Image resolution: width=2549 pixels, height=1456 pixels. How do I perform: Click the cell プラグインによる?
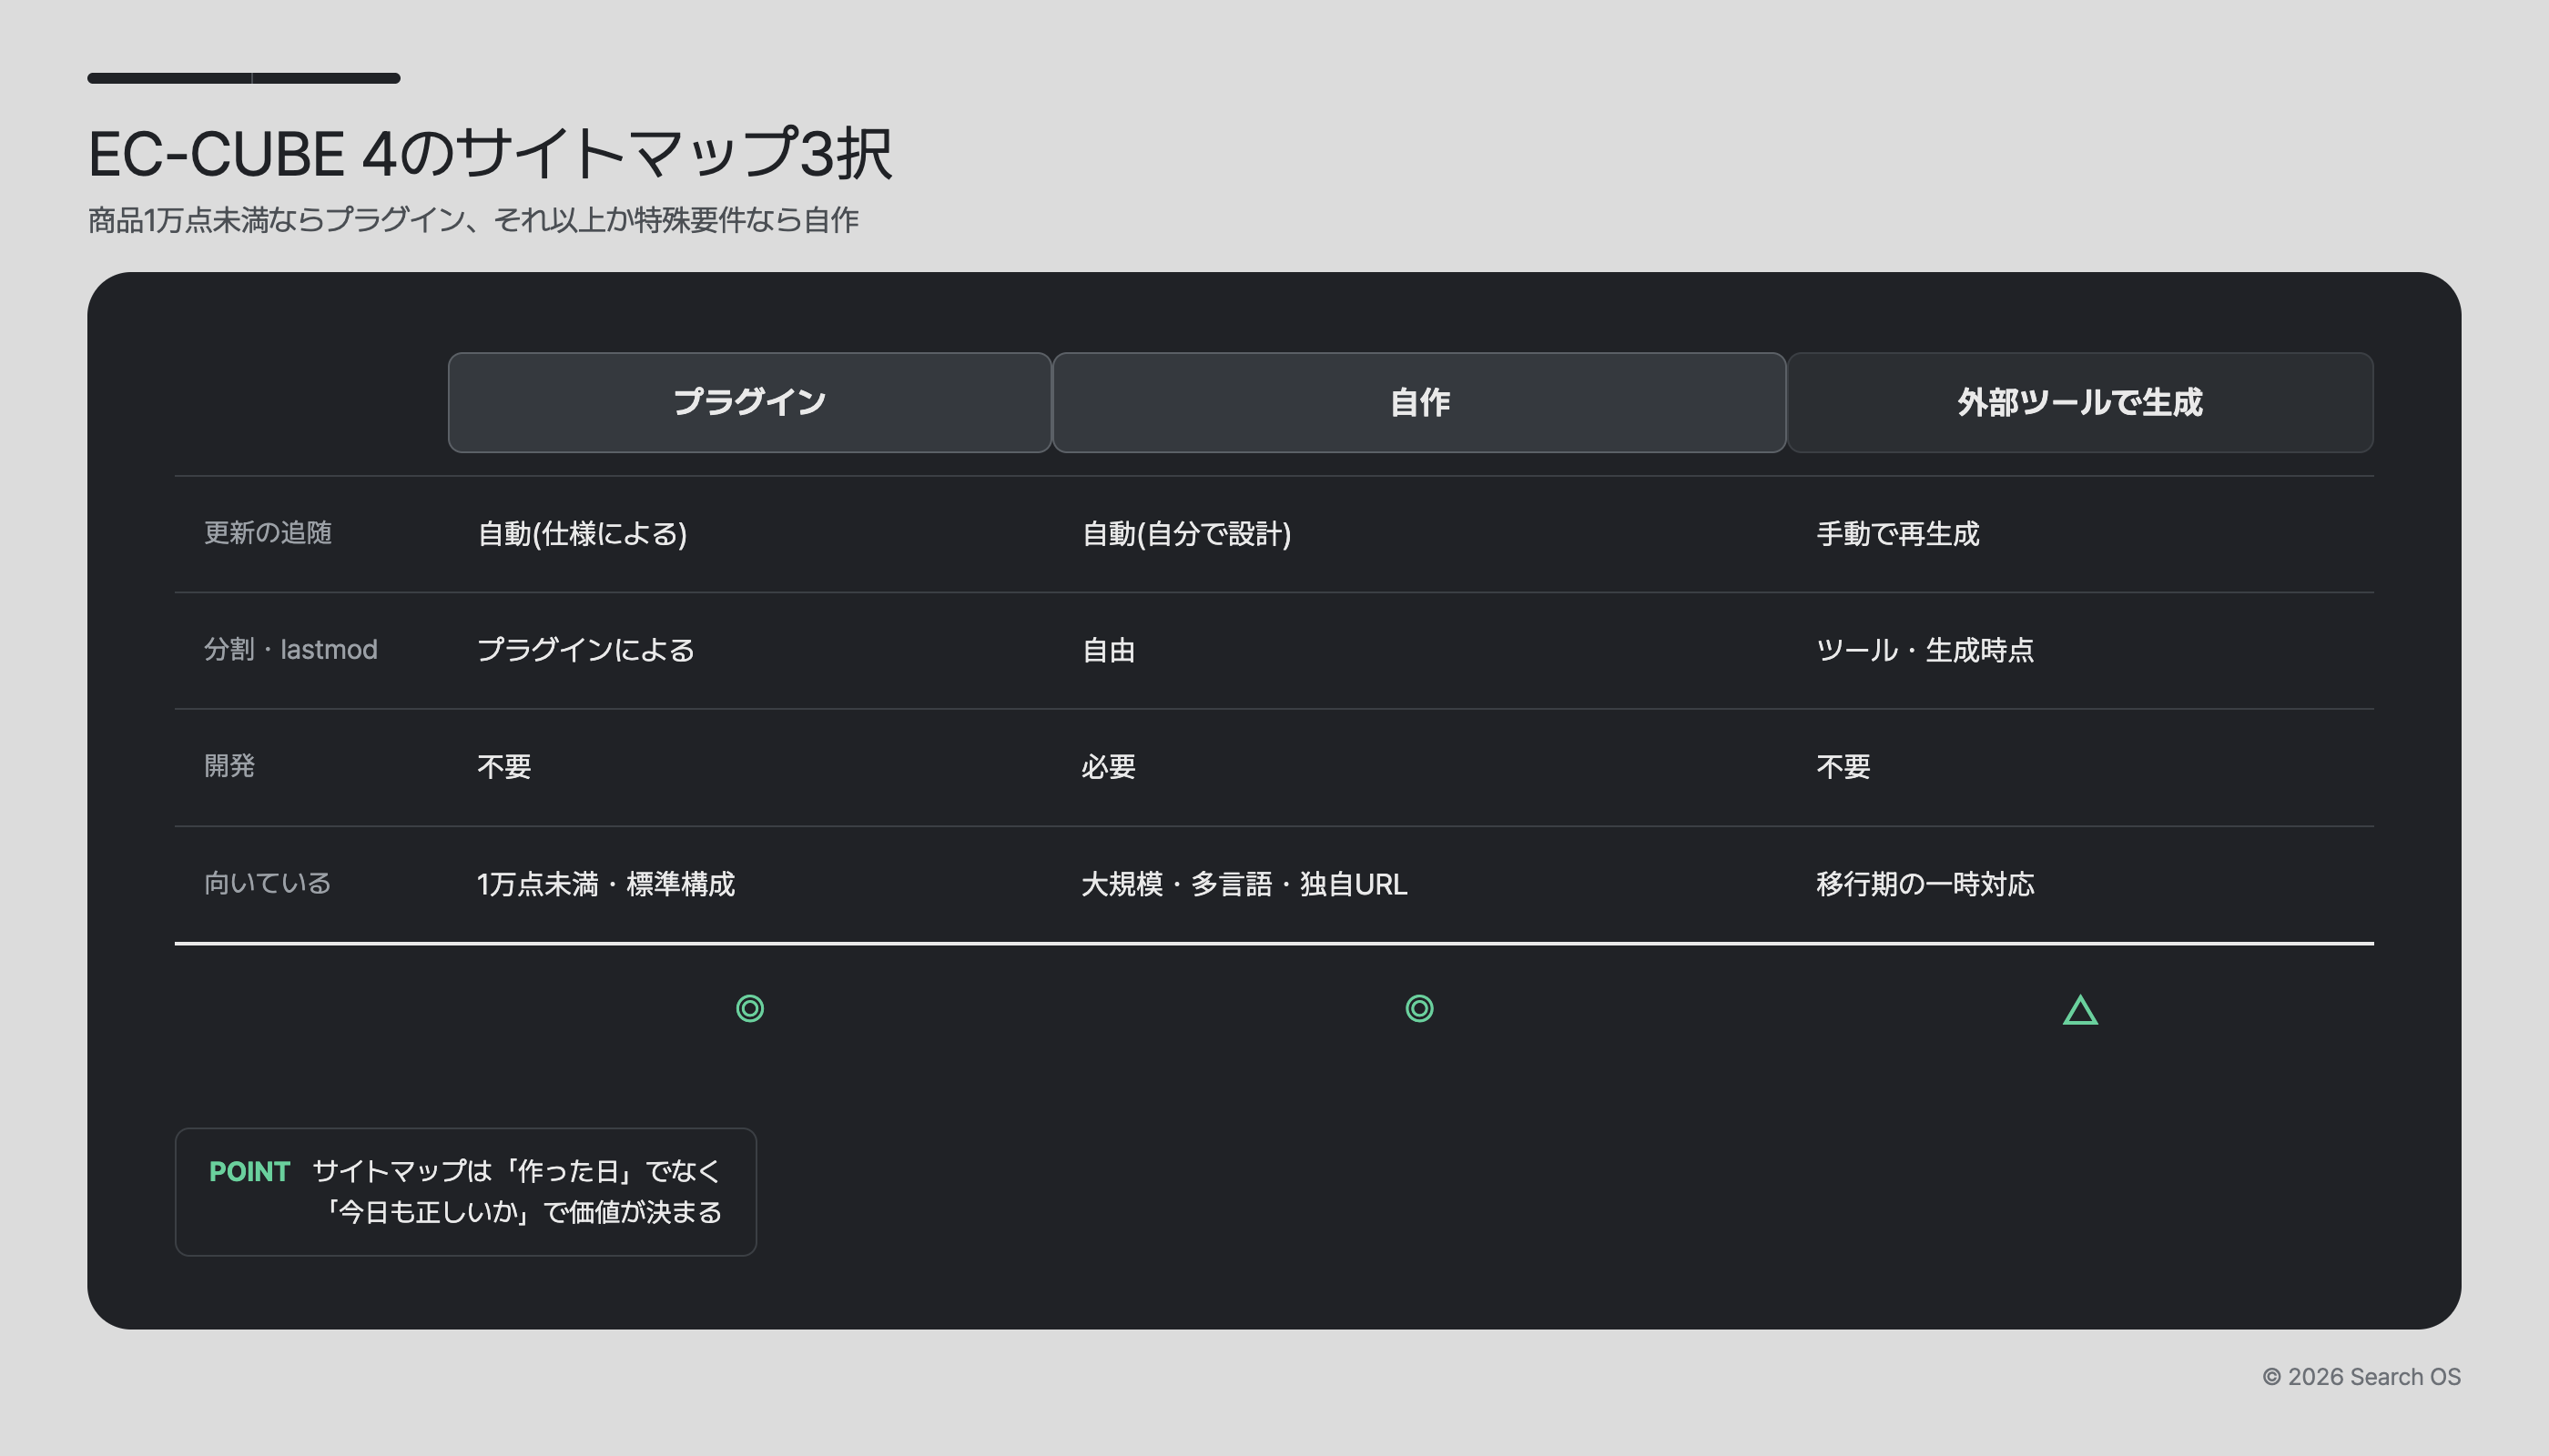point(586,650)
